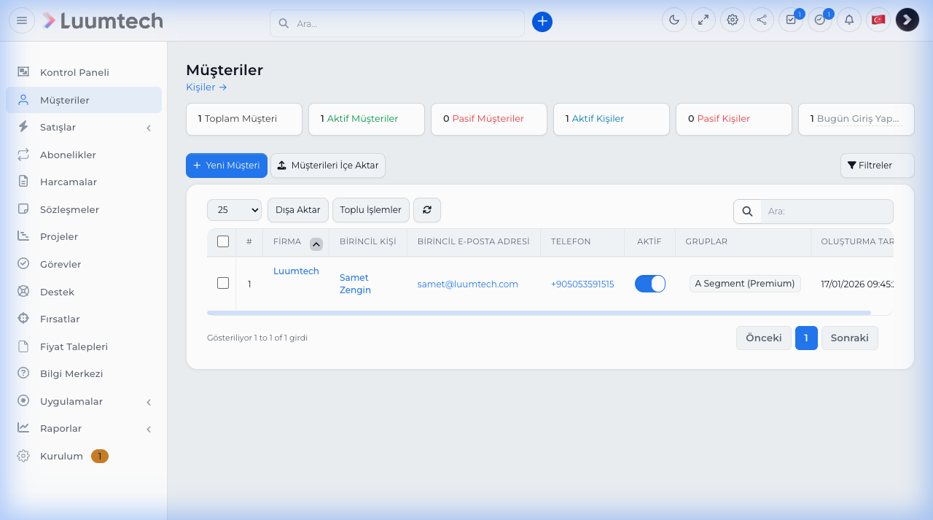Open the 25 rows-per-page dropdown
Image resolution: width=933 pixels, height=520 pixels.
234,210
